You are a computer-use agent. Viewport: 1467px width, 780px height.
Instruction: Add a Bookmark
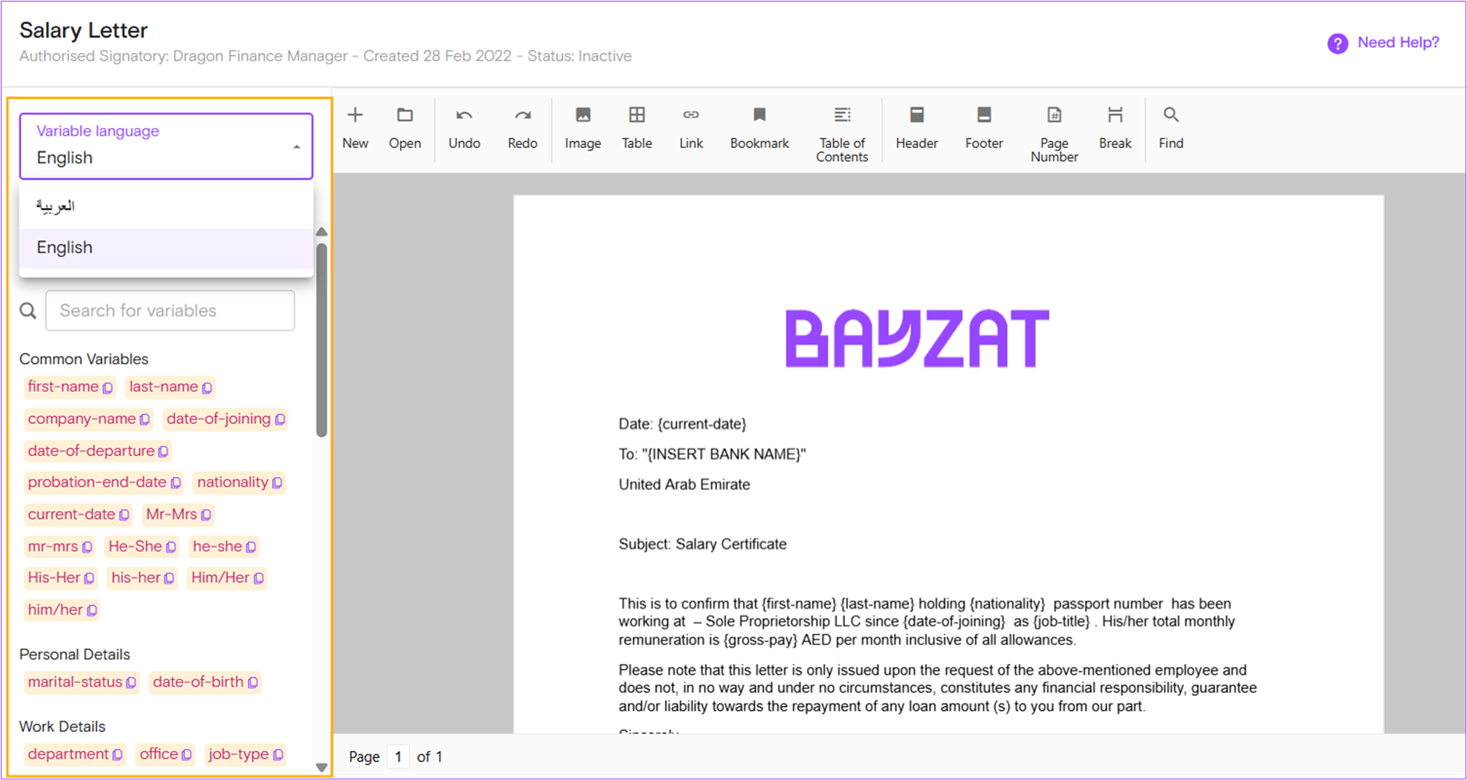tap(759, 128)
